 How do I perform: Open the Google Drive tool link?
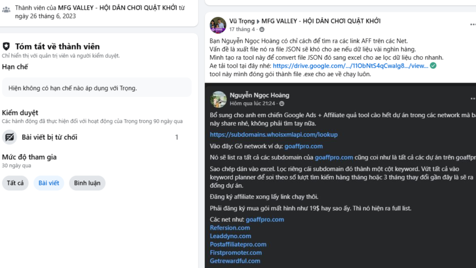[350, 66]
